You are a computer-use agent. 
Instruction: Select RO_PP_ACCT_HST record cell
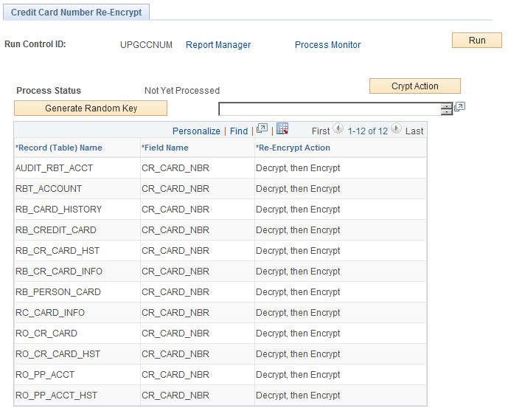[77, 396]
